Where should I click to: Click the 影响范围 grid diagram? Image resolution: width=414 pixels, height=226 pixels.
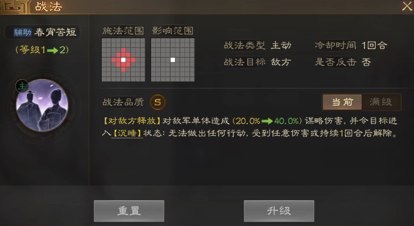click(173, 60)
